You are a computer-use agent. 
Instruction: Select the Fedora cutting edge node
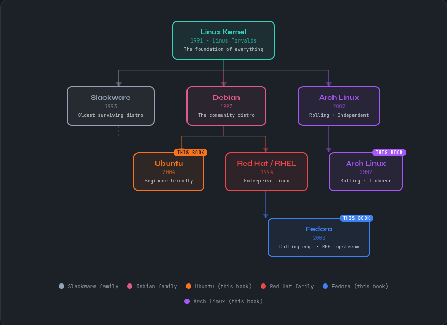(319, 237)
